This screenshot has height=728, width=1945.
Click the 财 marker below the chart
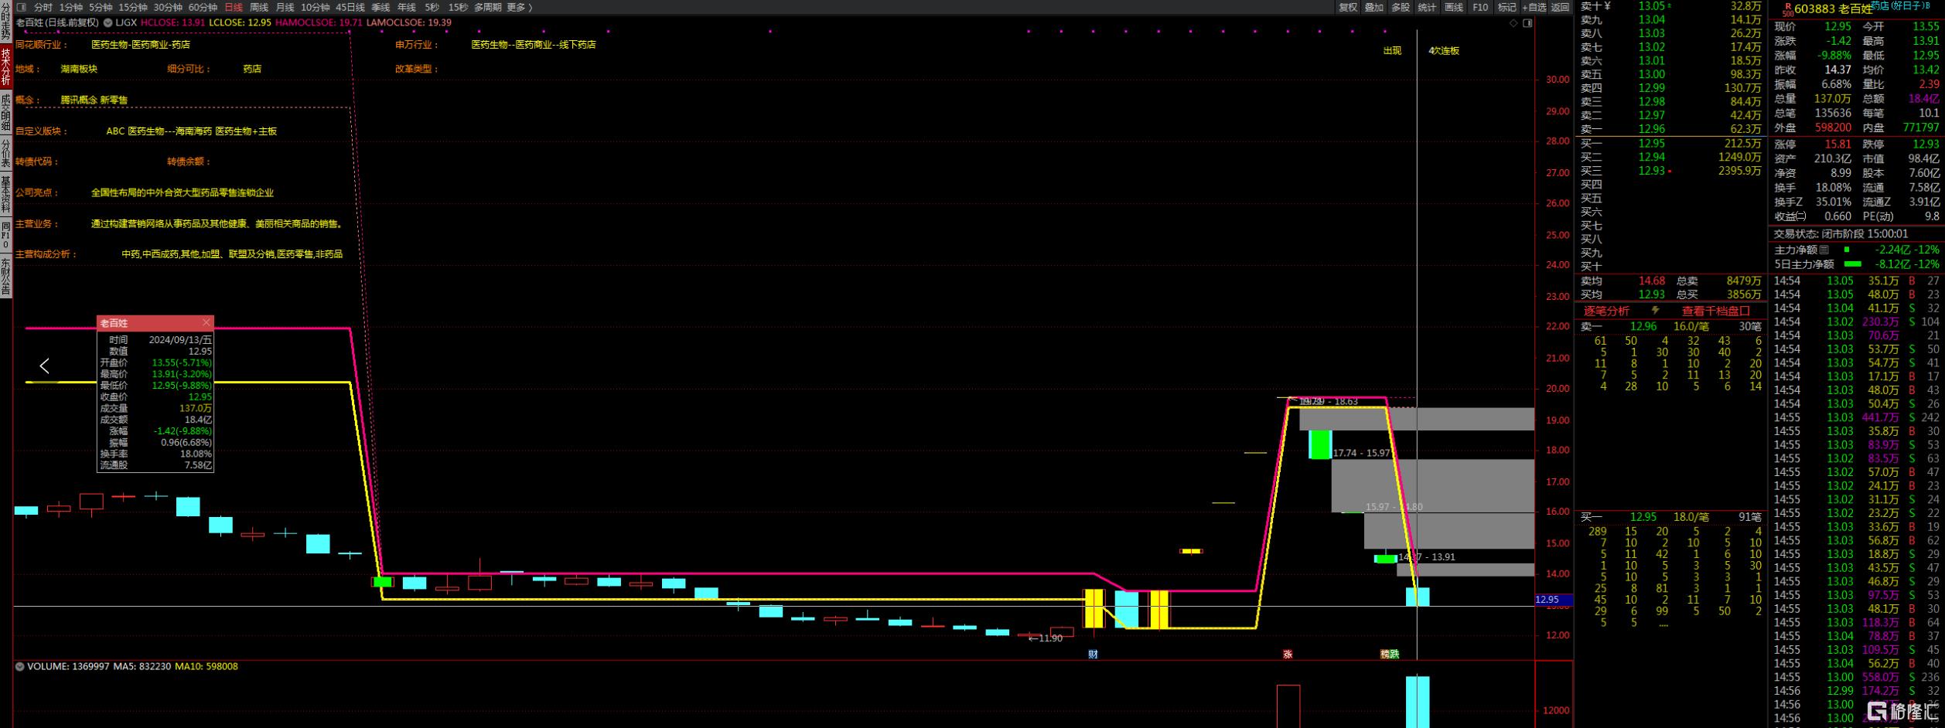click(1093, 654)
